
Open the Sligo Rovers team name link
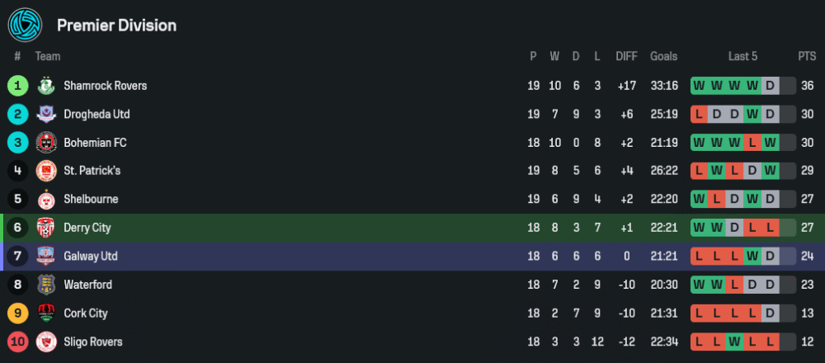click(93, 342)
